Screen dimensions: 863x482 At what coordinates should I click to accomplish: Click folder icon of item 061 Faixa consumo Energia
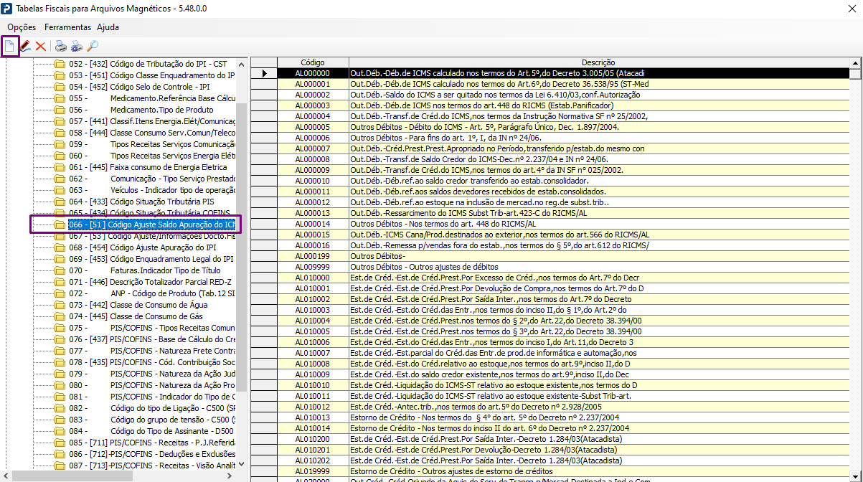tap(60, 167)
